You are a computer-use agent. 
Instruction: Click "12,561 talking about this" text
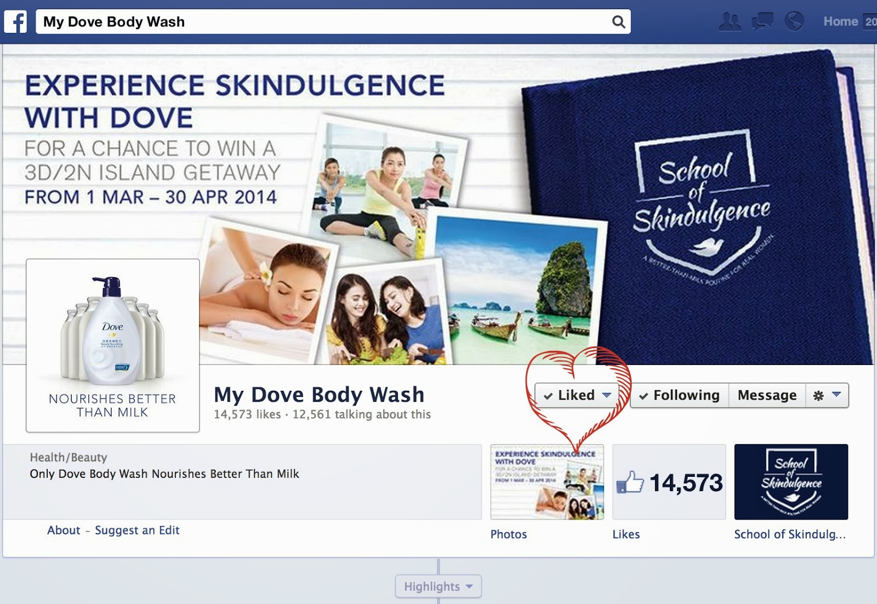pos(362,414)
